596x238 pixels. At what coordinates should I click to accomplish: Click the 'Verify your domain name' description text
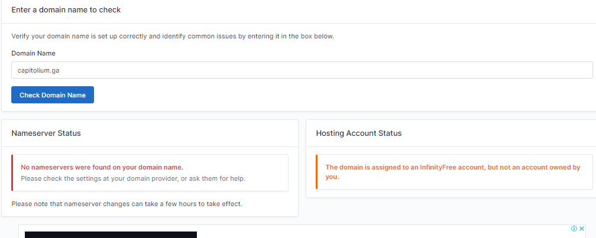173,36
